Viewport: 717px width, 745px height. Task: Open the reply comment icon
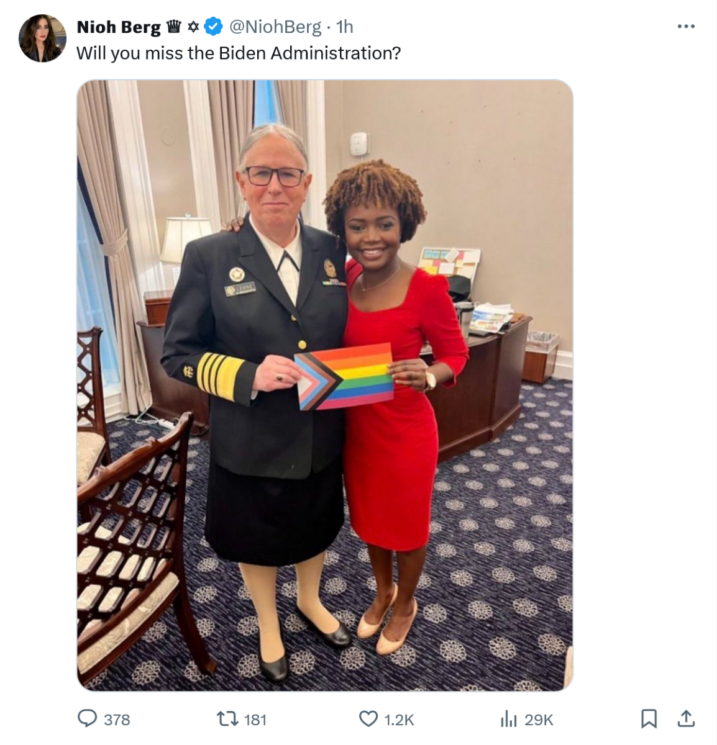pos(87,719)
